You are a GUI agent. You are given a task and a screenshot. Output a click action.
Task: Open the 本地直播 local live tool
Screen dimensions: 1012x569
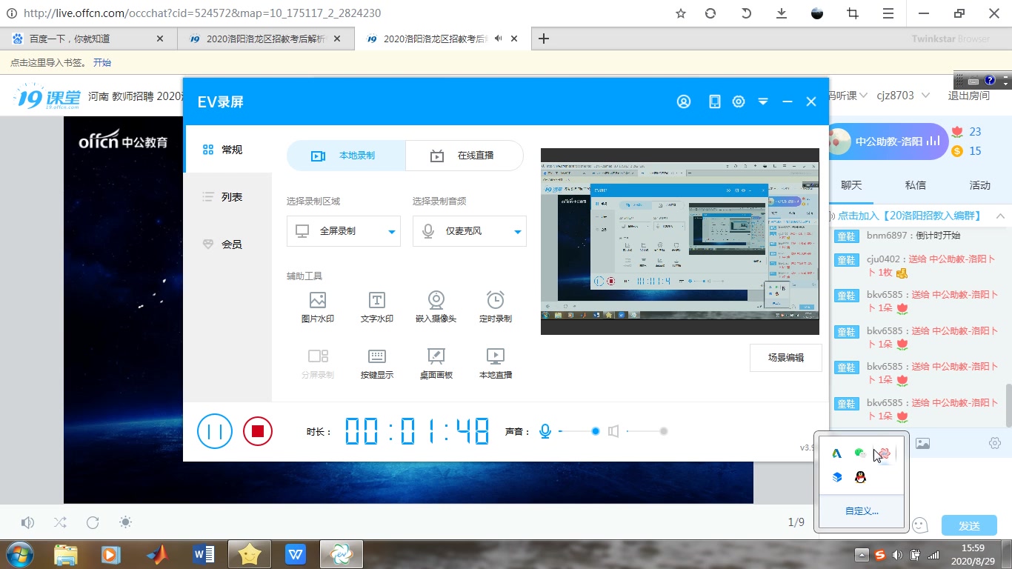495,363
